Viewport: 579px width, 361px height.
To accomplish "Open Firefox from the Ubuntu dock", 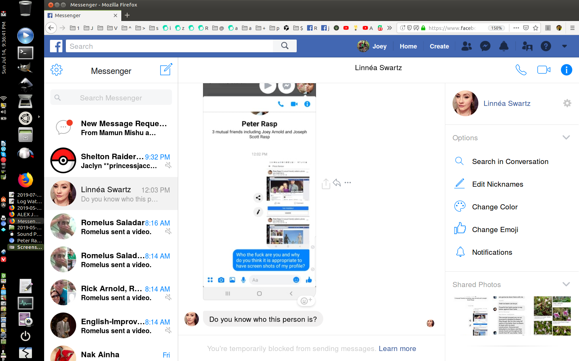I will click(x=26, y=179).
